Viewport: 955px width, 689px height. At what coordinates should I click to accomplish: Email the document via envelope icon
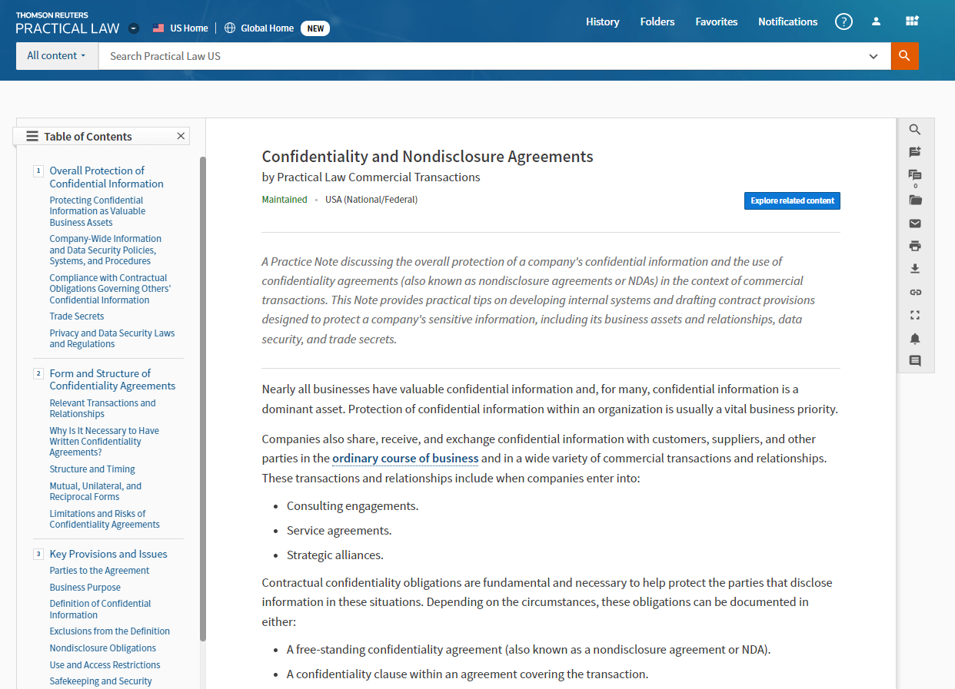click(x=915, y=224)
